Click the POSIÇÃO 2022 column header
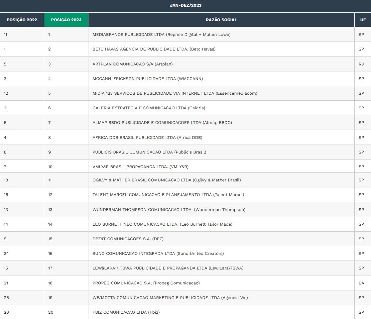This screenshot has height=319, width=371. 22,20
